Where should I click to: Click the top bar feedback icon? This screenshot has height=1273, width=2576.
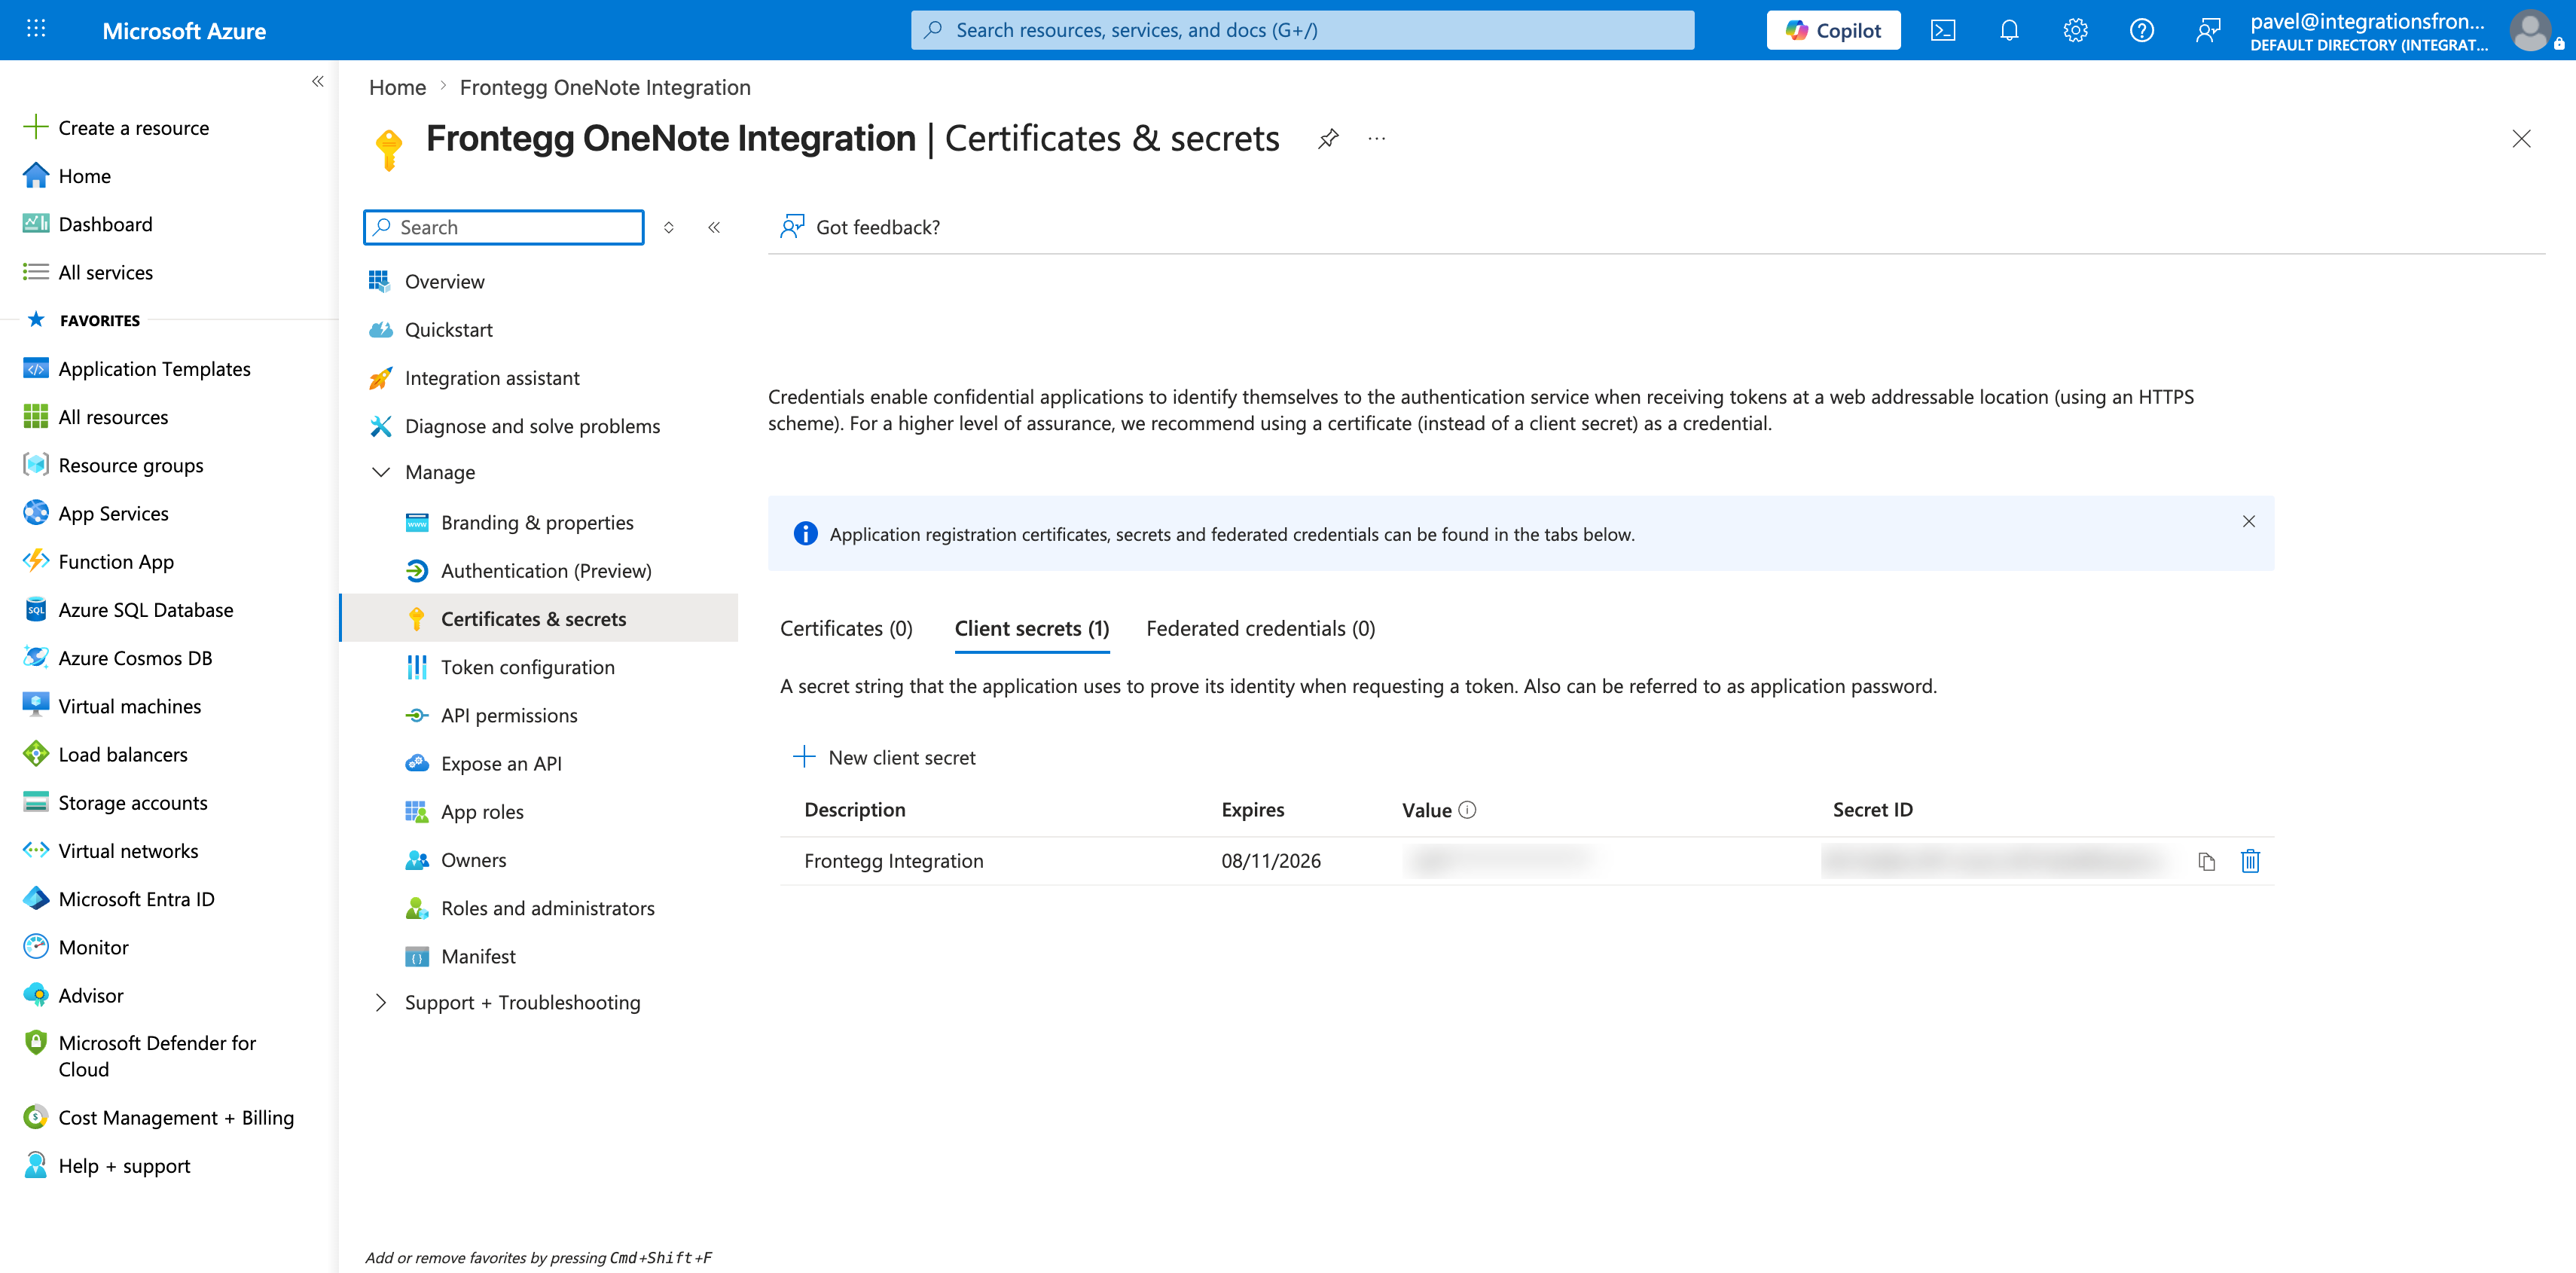(2207, 30)
